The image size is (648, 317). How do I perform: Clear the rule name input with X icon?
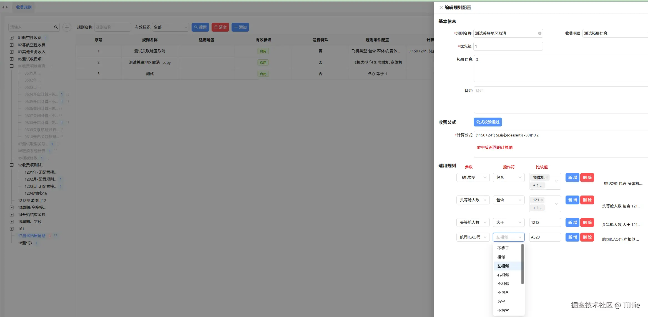click(x=539, y=33)
